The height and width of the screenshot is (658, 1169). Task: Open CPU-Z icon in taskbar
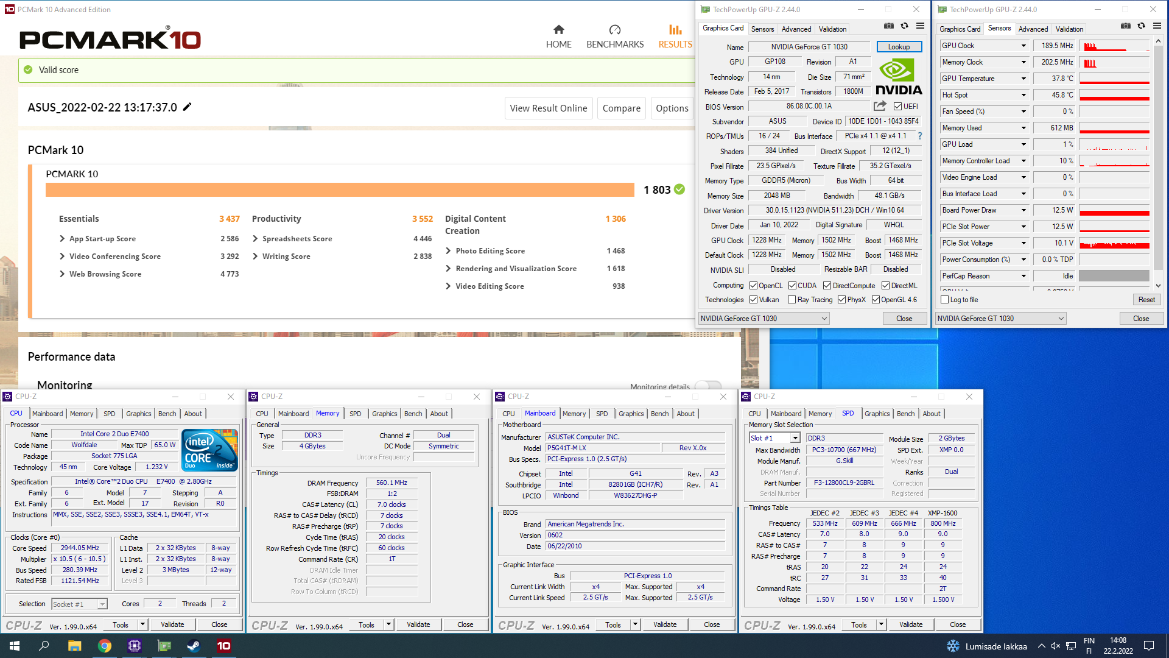135,646
